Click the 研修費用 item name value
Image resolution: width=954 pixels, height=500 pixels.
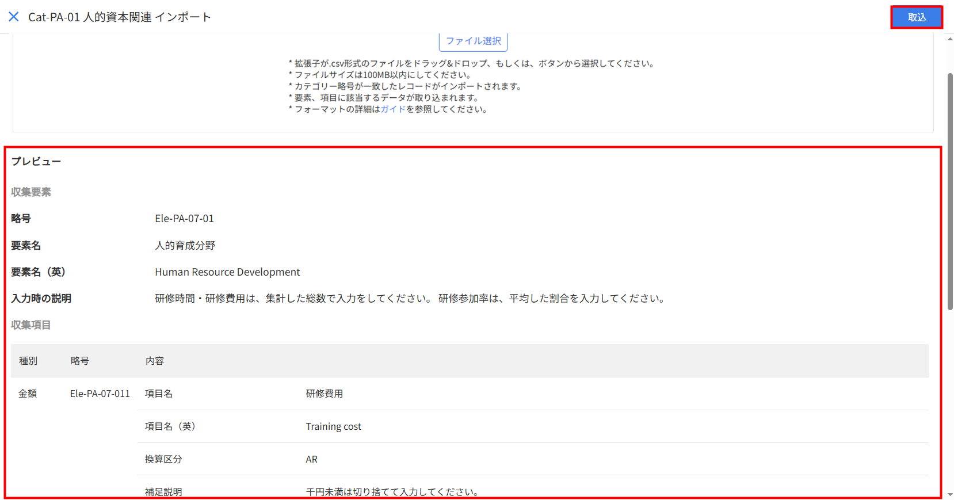[324, 394]
